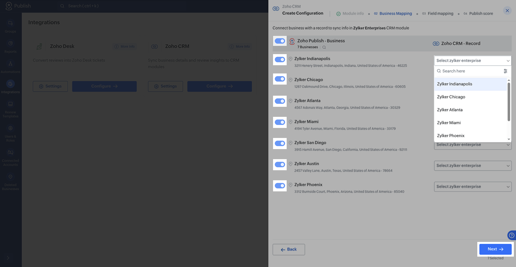Select the Business Mapping step
The width and height of the screenshot is (516, 267).
[393, 14]
